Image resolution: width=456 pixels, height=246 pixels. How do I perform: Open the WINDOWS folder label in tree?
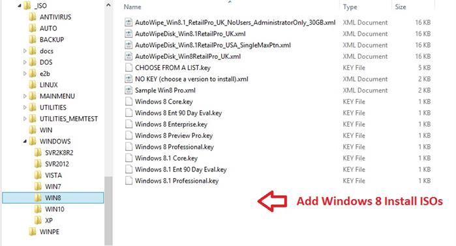pos(55,142)
